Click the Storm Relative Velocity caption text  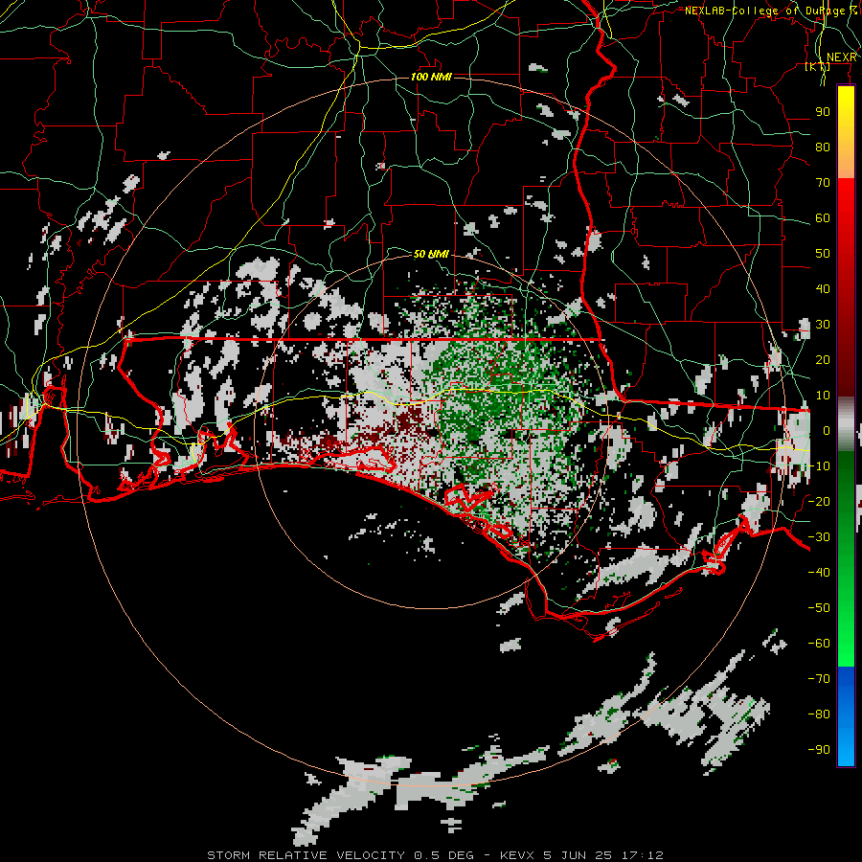tap(436, 855)
